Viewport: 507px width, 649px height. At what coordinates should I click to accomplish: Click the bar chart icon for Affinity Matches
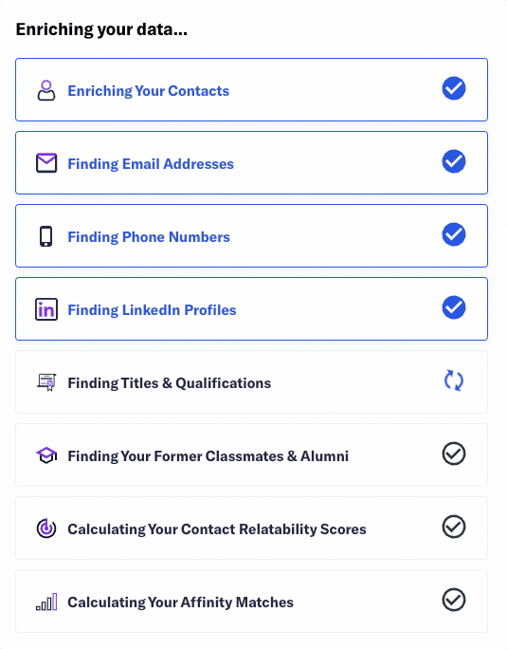[46, 602]
